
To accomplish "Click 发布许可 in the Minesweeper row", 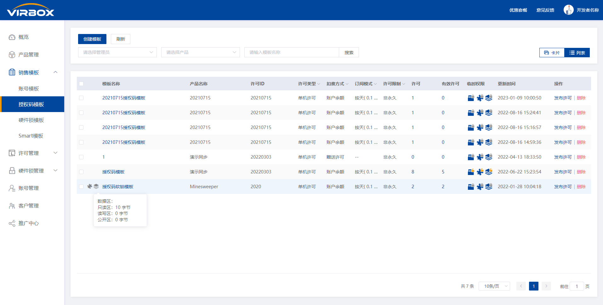I will point(563,187).
